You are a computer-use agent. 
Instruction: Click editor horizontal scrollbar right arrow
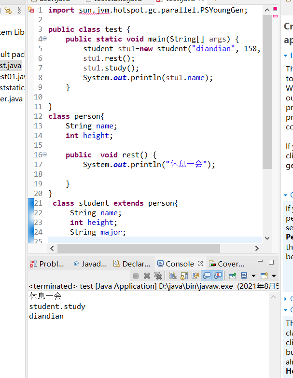(x=257, y=248)
